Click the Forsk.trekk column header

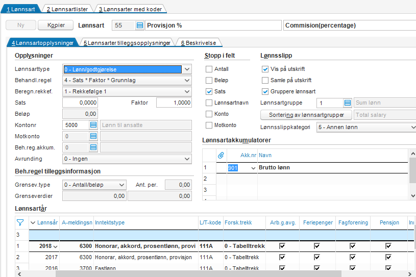click(x=244, y=222)
